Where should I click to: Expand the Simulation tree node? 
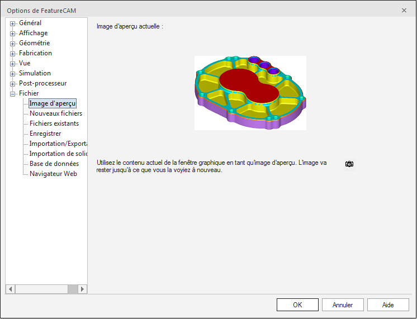click(x=12, y=74)
